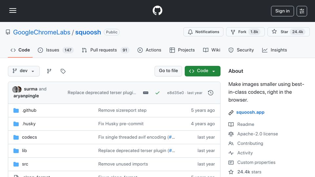This screenshot has width=315, height=177.
Task: Click the Sign in button
Action: [282, 11]
